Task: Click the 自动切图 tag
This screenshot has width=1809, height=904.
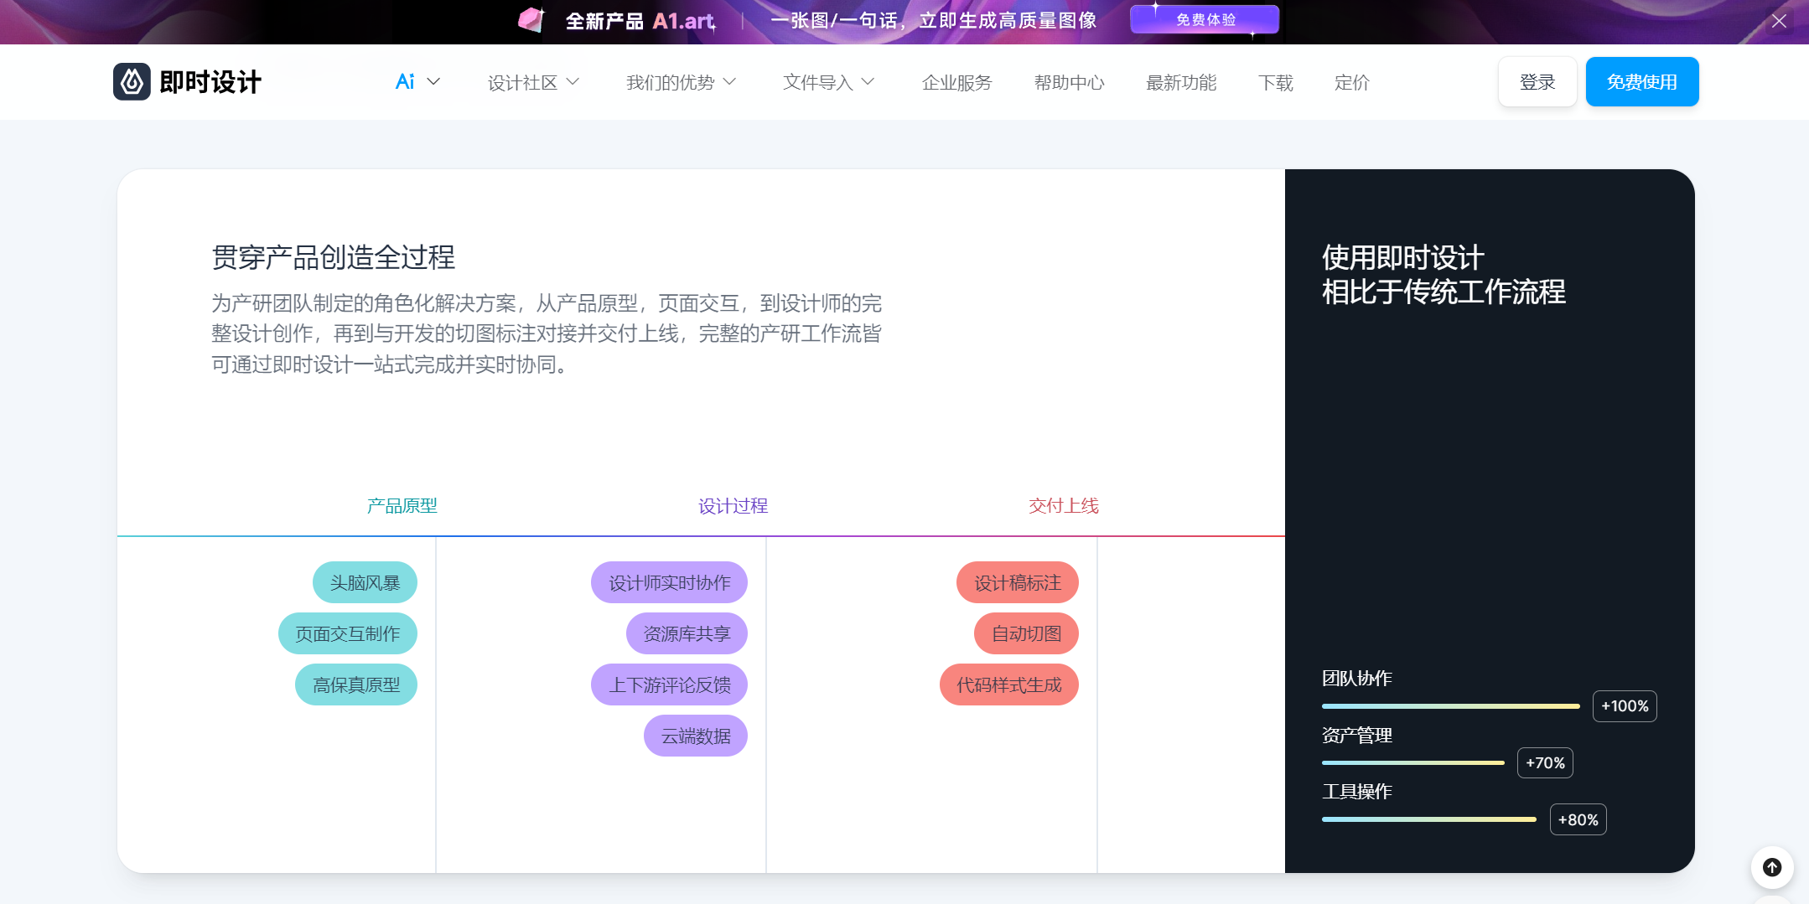Action: click(1026, 633)
